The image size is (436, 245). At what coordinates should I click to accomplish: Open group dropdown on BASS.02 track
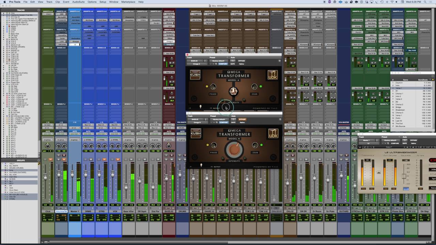[x=168, y=140]
